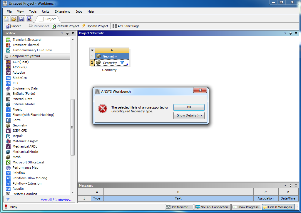Close the ANSYS Workbench error dialog
This screenshot has width=301, height=213.
[x=200, y=90]
